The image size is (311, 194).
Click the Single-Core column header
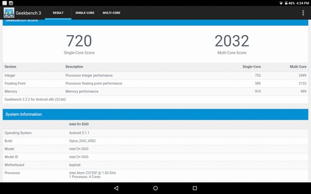252,67
